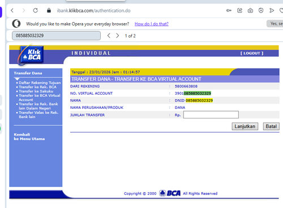283x208 pixels.
Task: Reload the page with the refresh icon
Action: [x=36, y=10]
